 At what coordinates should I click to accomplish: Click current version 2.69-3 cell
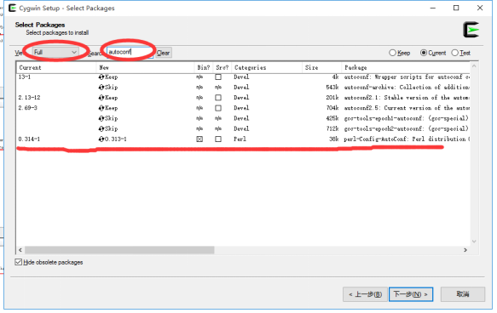pyautogui.click(x=27, y=108)
